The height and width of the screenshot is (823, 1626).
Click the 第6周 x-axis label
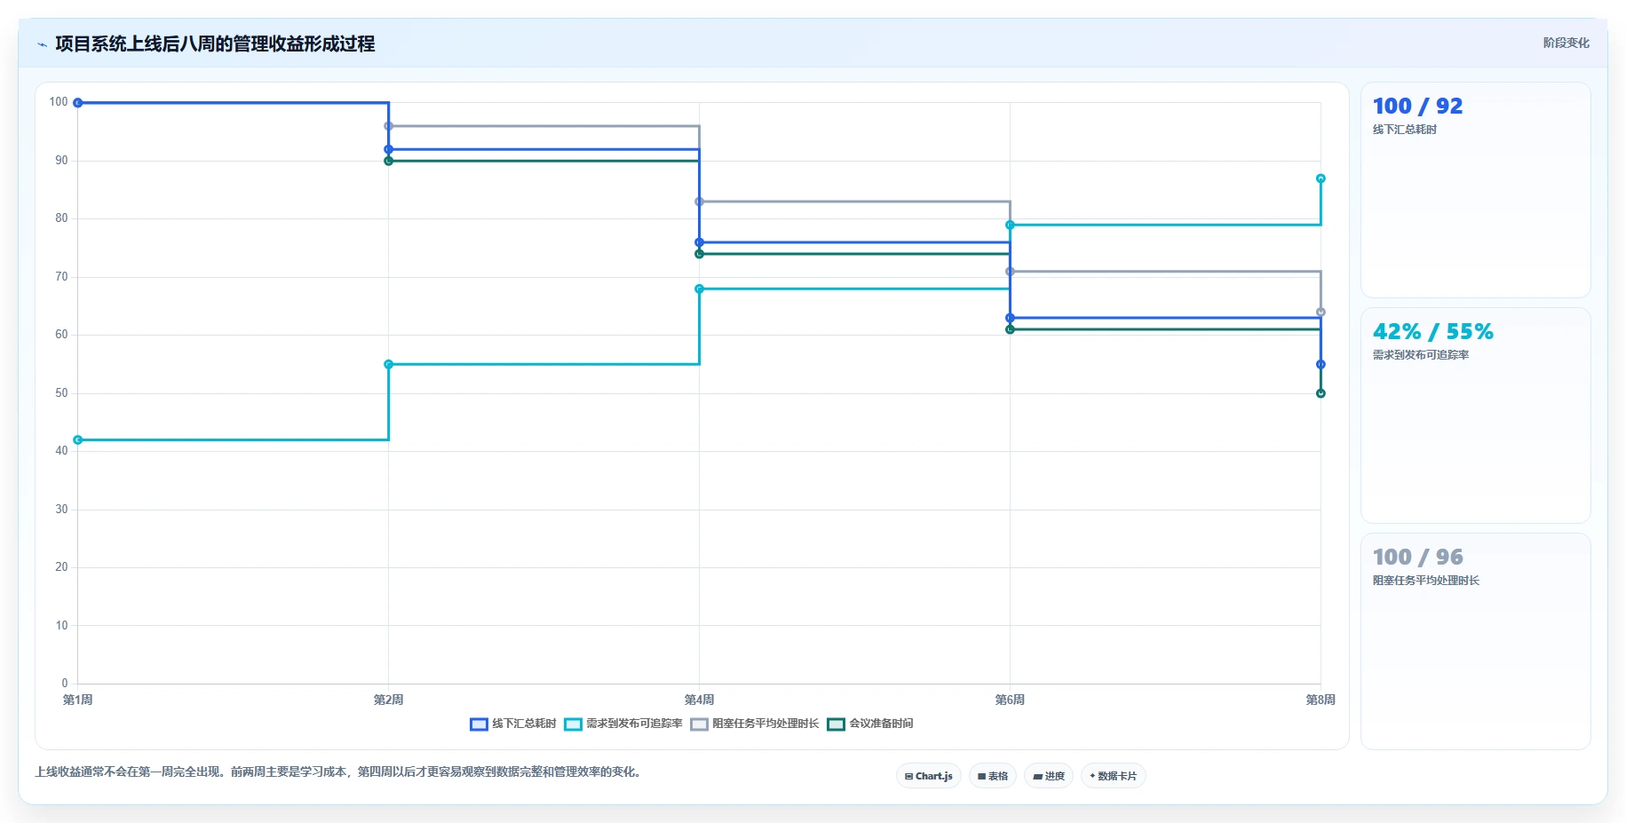(x=1010, y=700)
